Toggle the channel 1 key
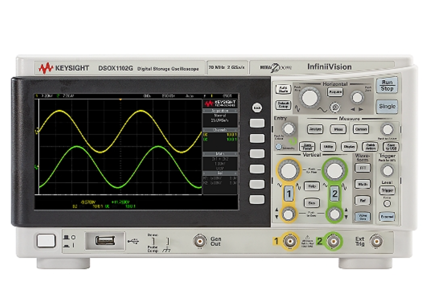Image resolution: width=427 pixels, height=308 pixels. click(x=289, y=193)
